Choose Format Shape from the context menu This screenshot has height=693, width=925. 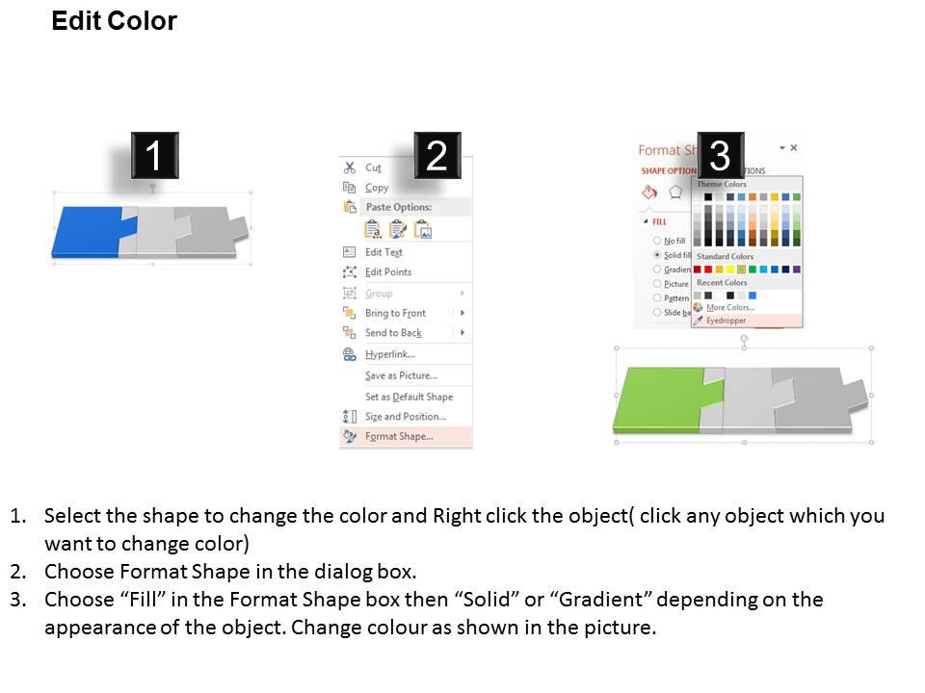point(400,435)
